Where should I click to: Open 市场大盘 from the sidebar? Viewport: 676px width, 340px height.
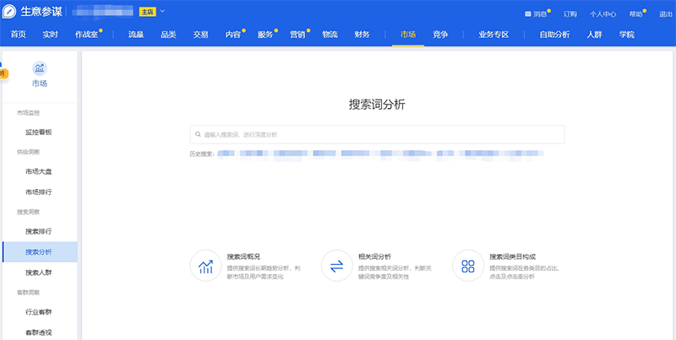tap(39, 171)
